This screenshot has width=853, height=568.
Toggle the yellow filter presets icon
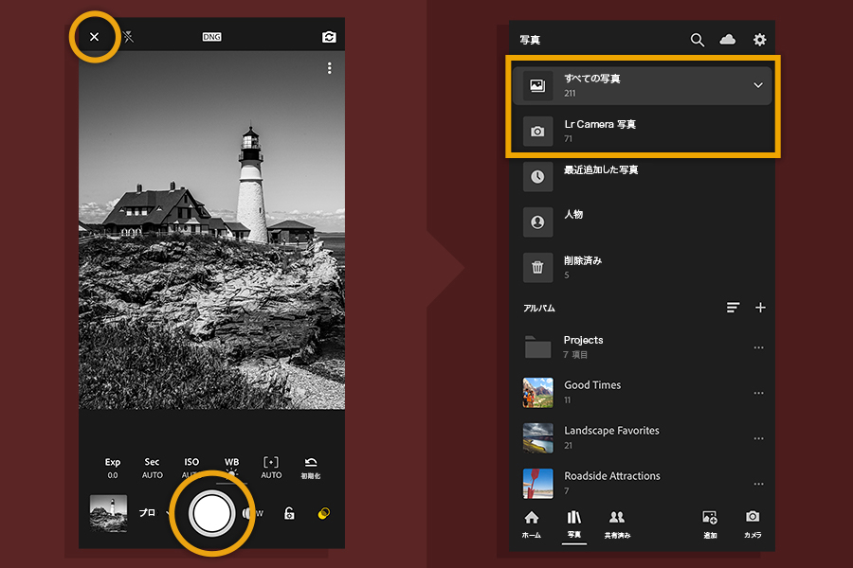(324, 513)
